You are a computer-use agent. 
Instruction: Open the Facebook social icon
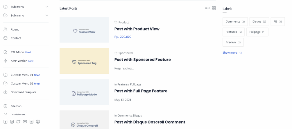tap(5, 122)
